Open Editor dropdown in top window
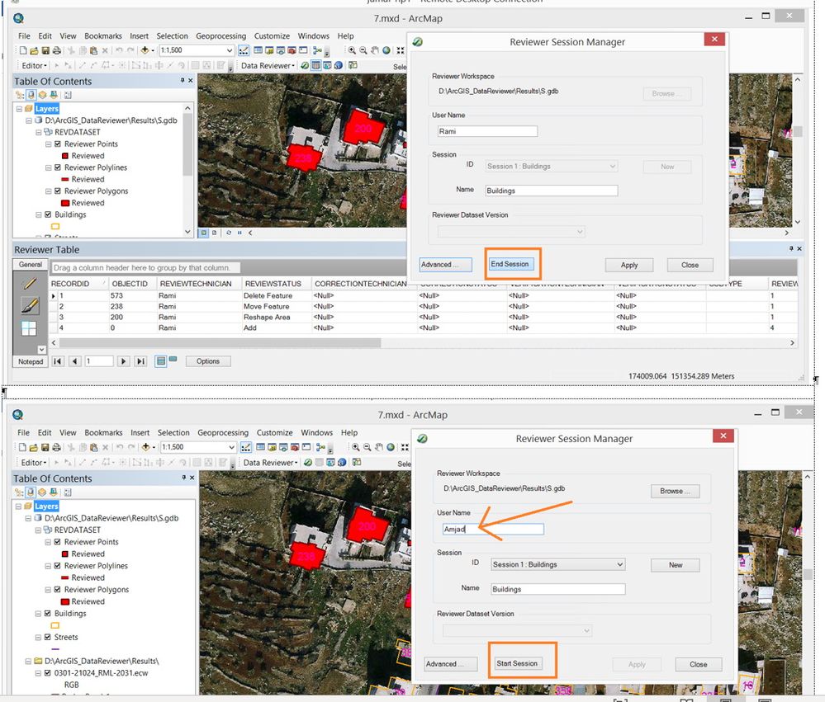 (x=34, y=66)
